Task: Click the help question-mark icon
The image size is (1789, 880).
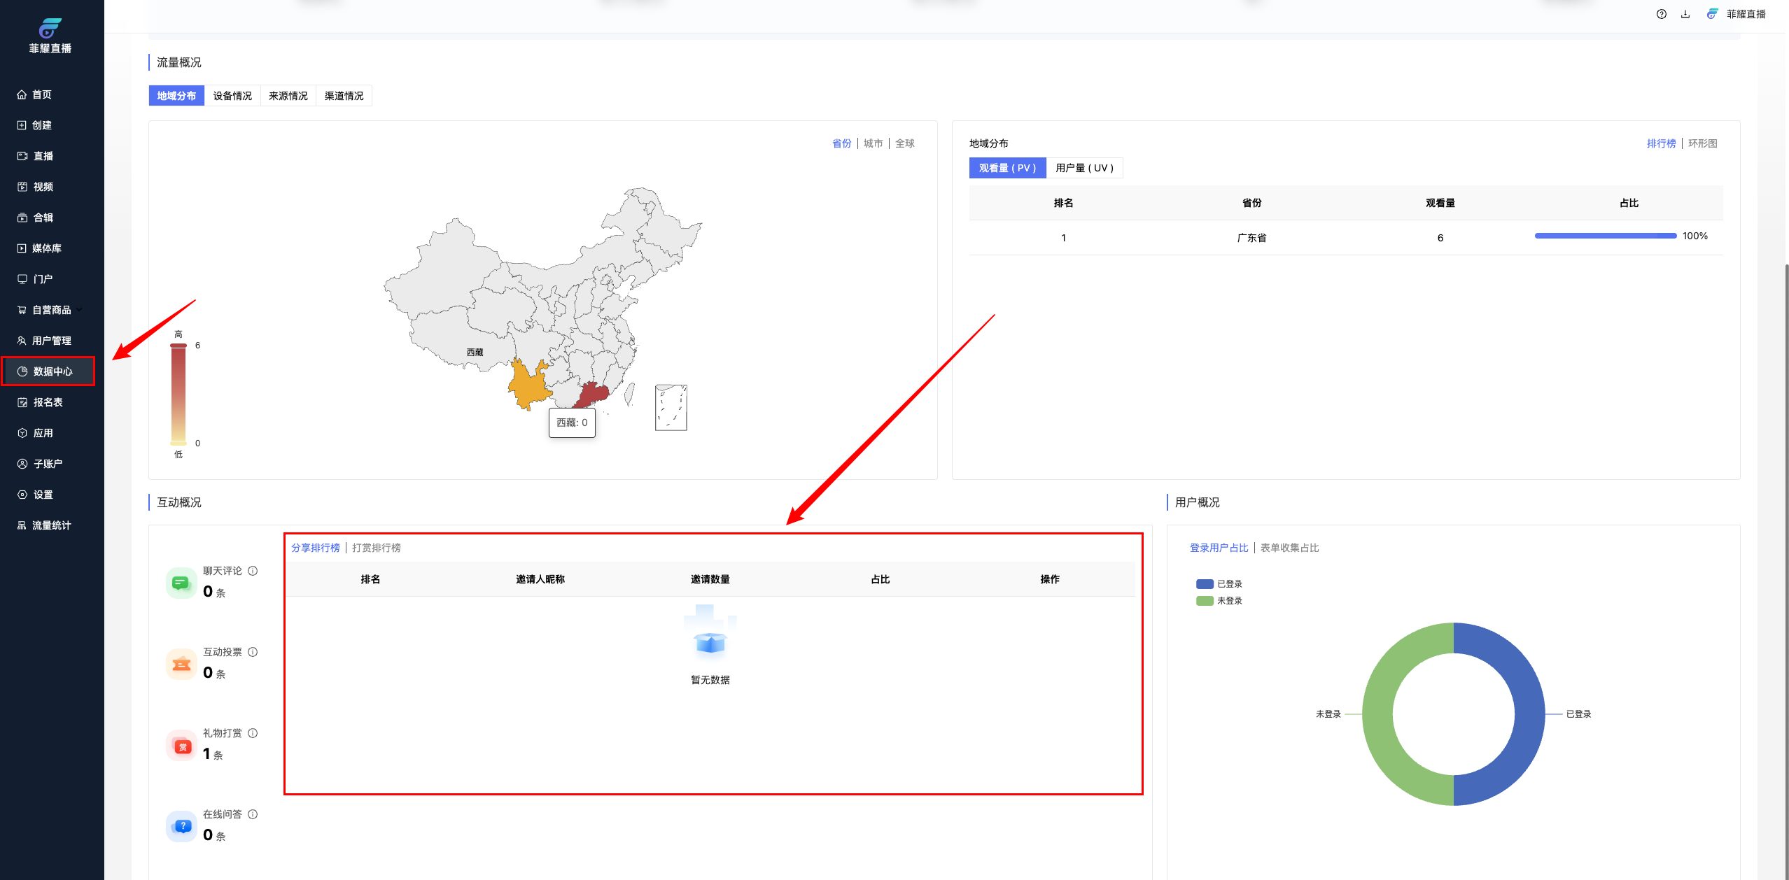Action: (1661, 14)
